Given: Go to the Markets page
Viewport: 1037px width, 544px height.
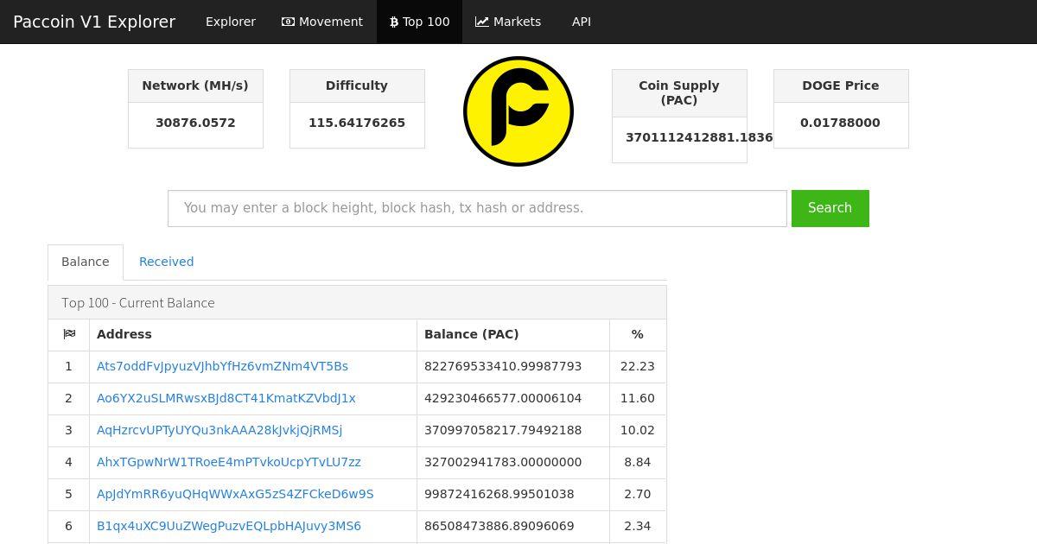Looking at the screenshot, I should coord(508,22).
